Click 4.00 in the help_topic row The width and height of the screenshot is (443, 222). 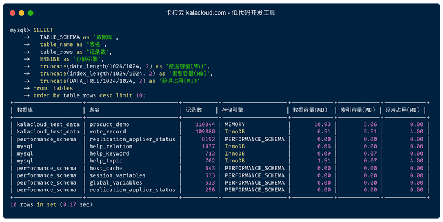point(416,161)
